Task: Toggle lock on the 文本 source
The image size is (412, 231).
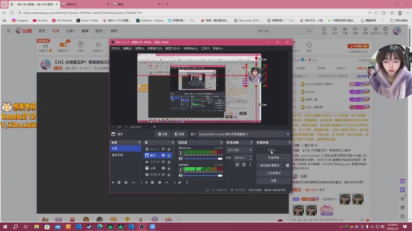Action: pyautogui.click(x=169, y=162)
